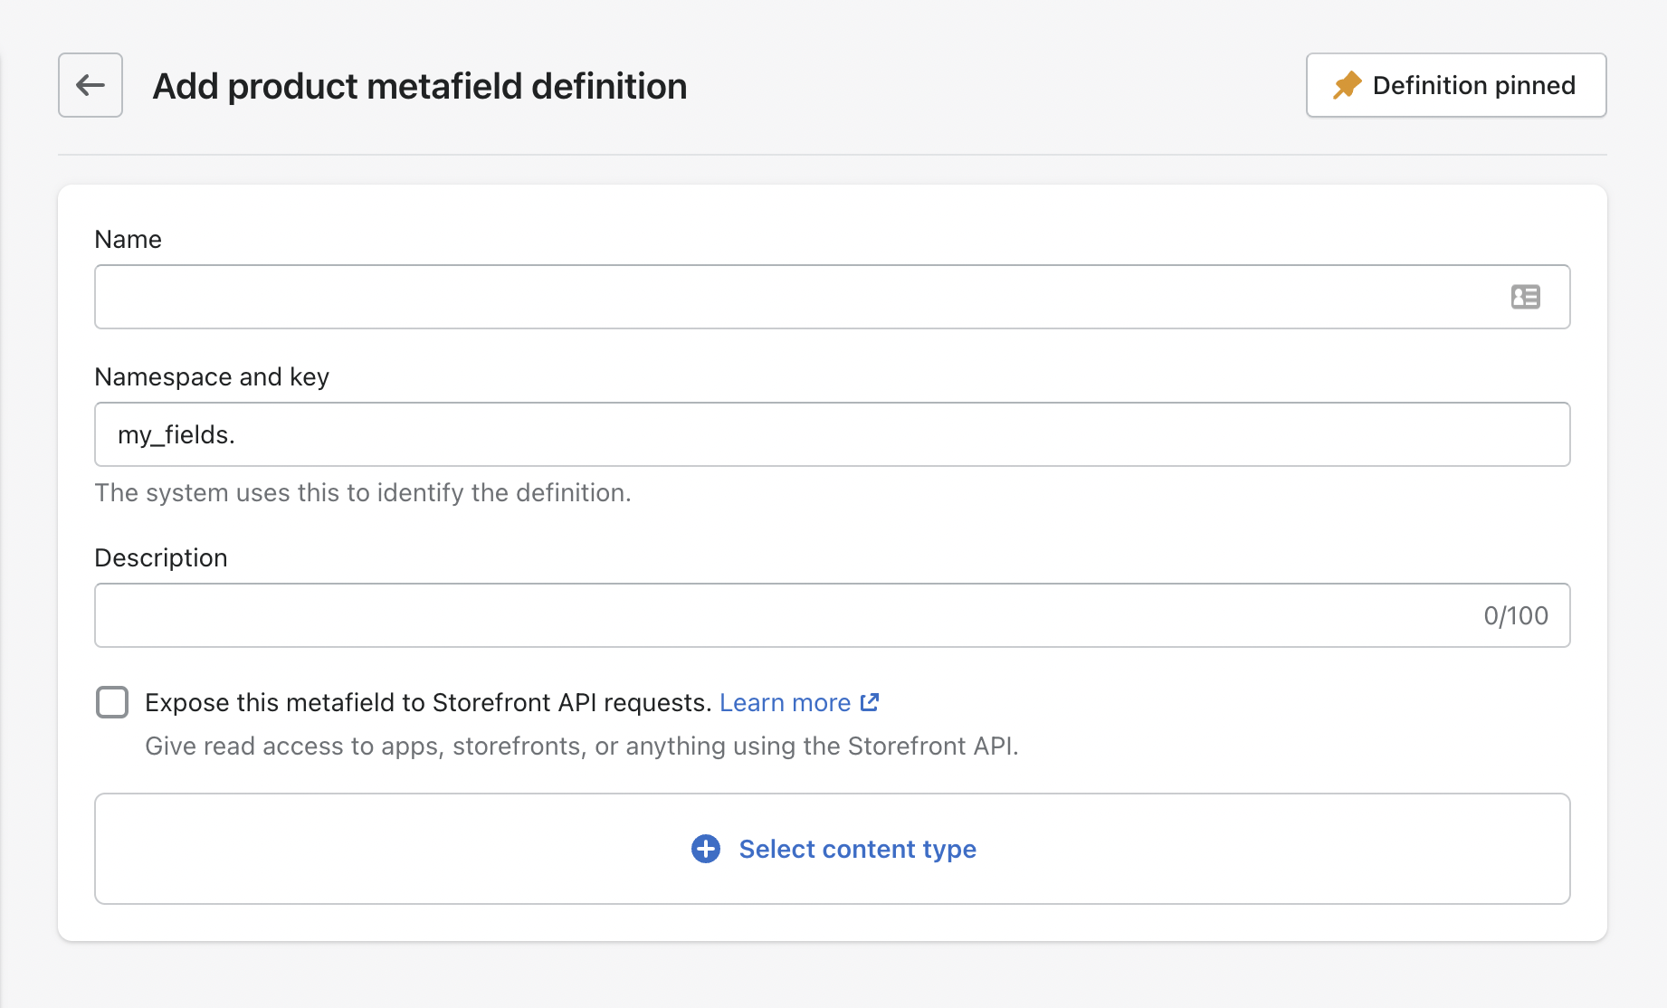Click the 'Give read access to apps' help text
Viewport: 1667px width, 1008px height.
coord(581,746)
